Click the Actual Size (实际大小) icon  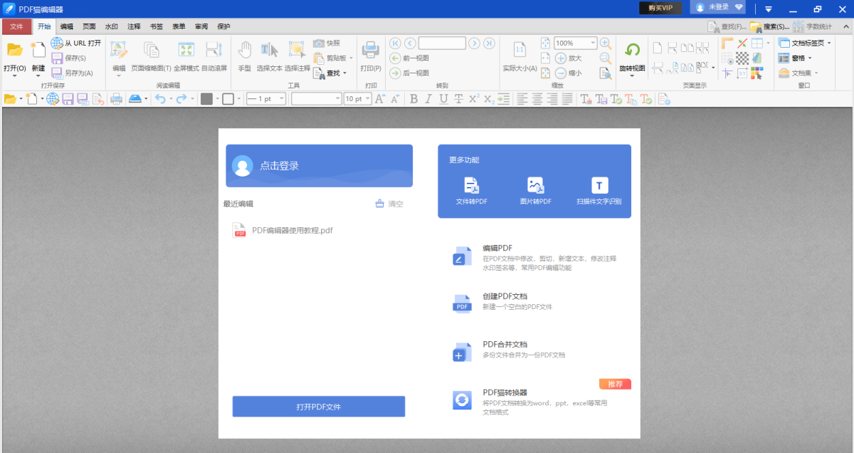[x=520, y=51]
